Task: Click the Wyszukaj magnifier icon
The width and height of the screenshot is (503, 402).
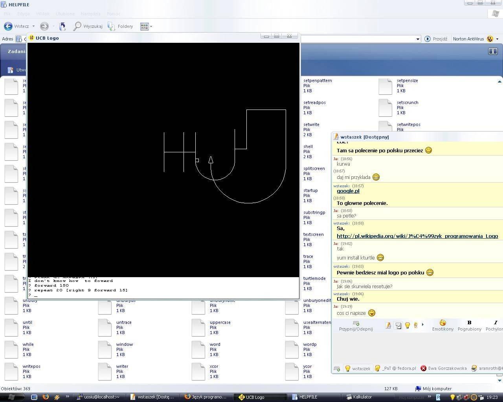Action: [77, 26]
